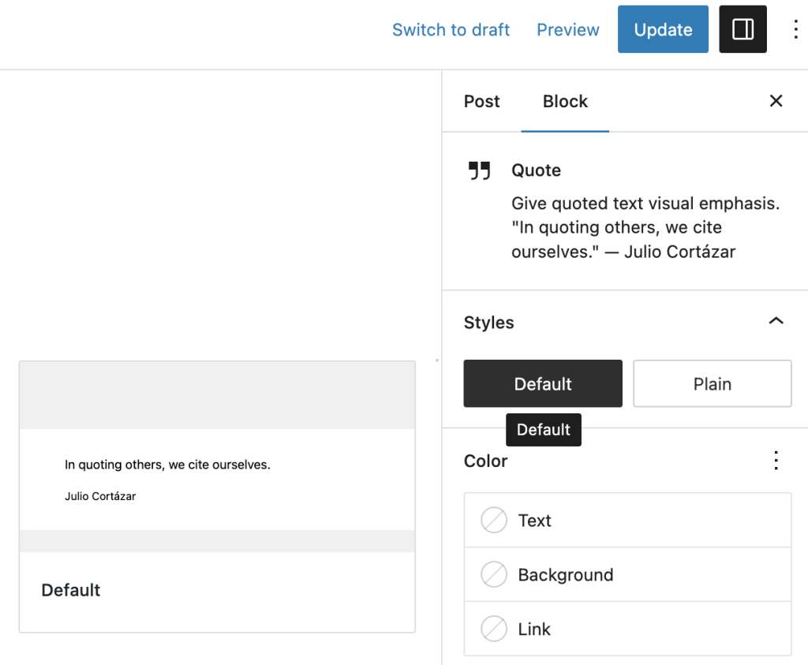
Task: Click the Quote block icon
Action: pos(480,170)
